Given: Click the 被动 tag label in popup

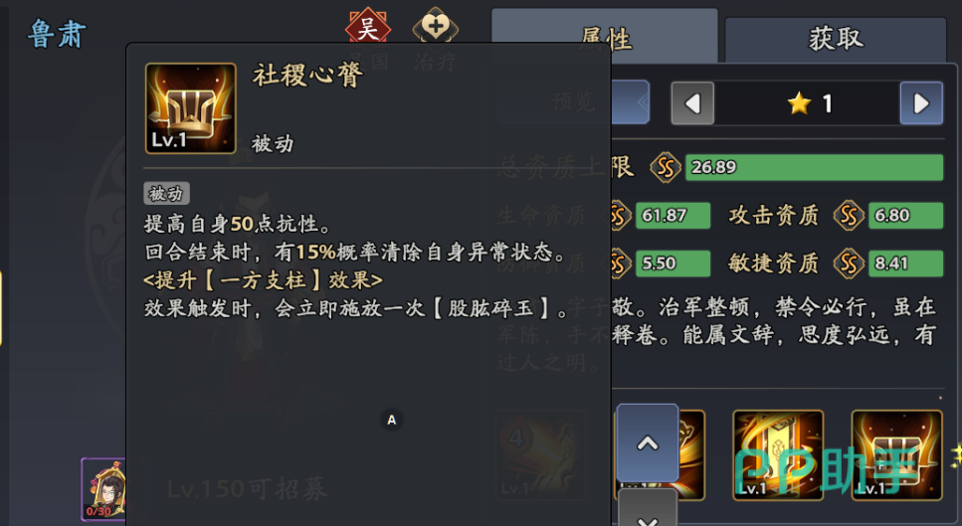Looking at the screenshot, I should (166, 193).
